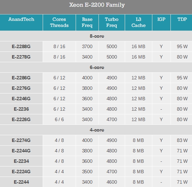Select the E-2226G 6 / 6 cores cell

click(x=59, y=119)
